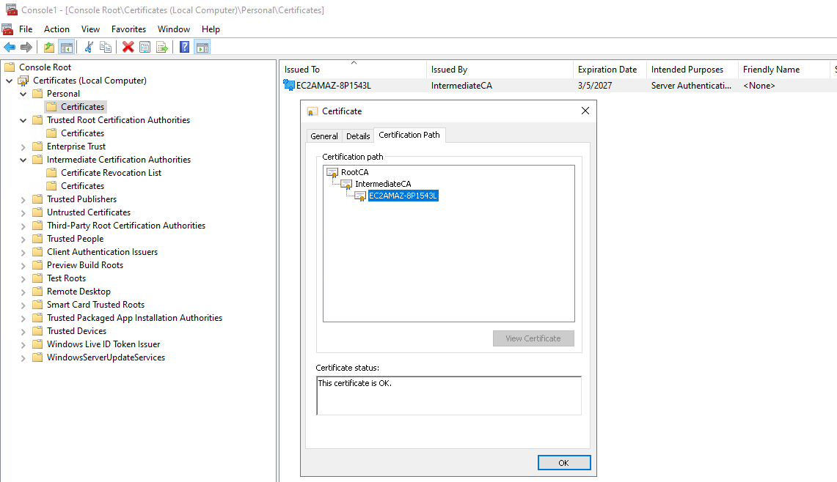Collapse the Personal folder node
The height and width of the screenshot is (482, 837).
[x=23, y=94]
